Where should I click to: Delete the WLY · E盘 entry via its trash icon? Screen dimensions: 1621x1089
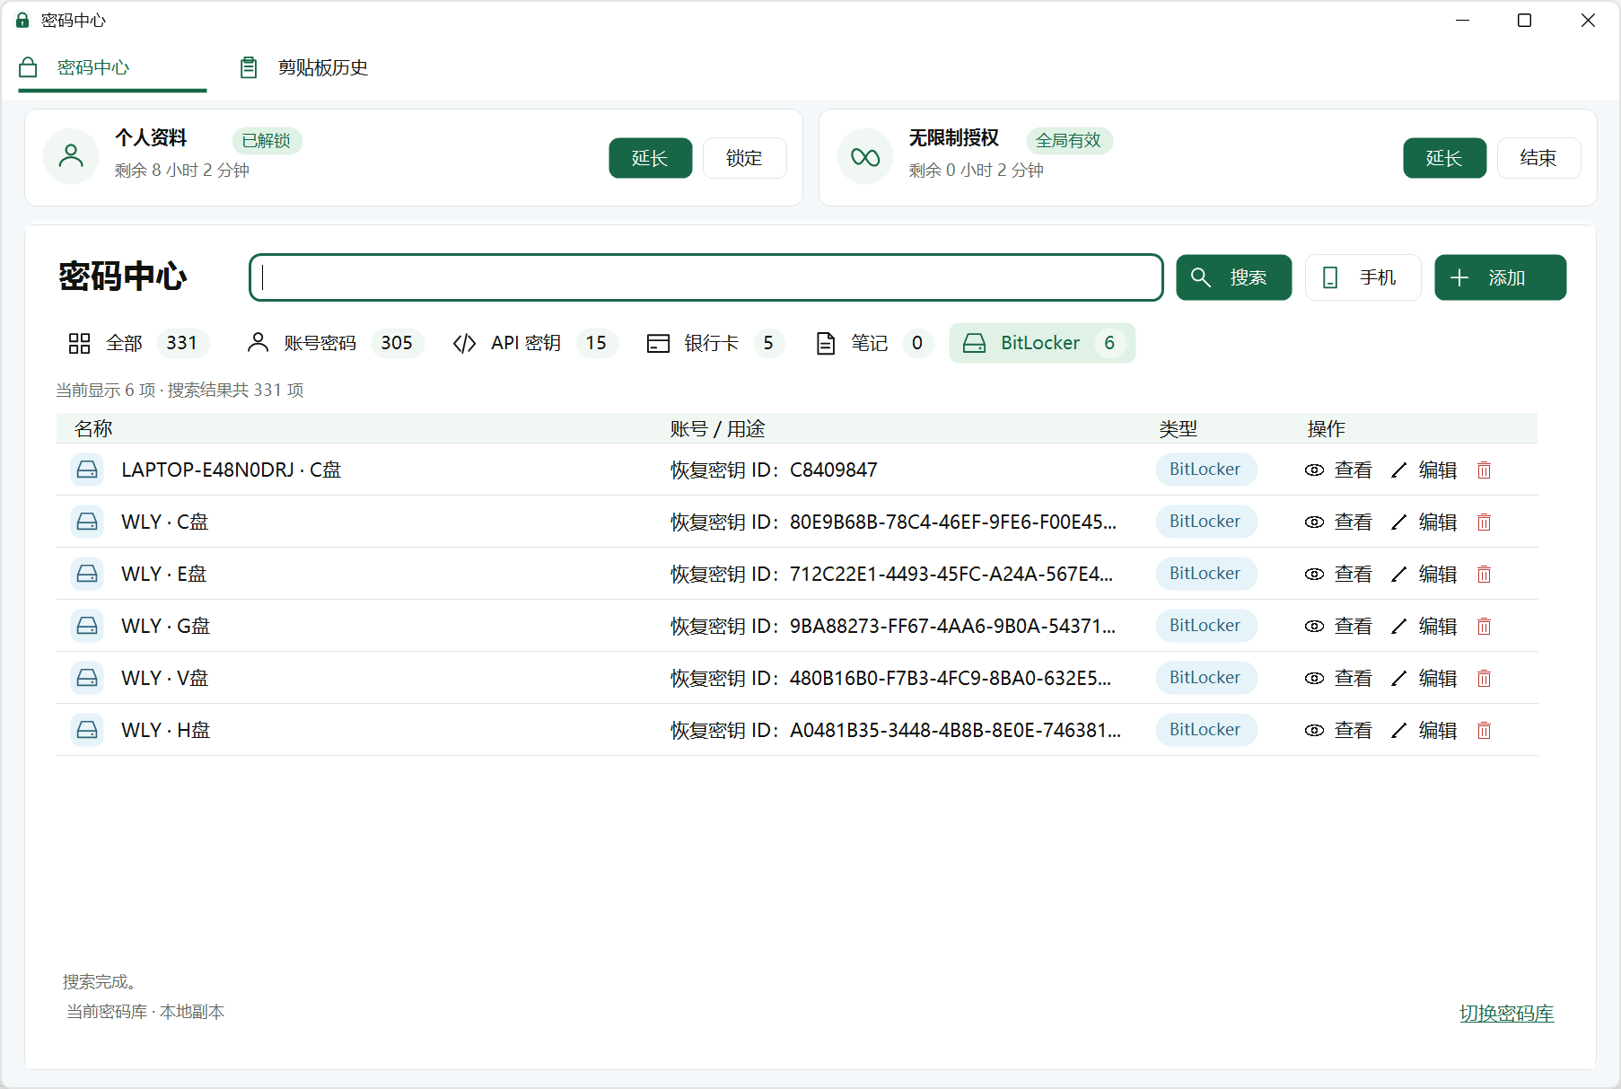pyautogui.click(x=1484, y=574)
